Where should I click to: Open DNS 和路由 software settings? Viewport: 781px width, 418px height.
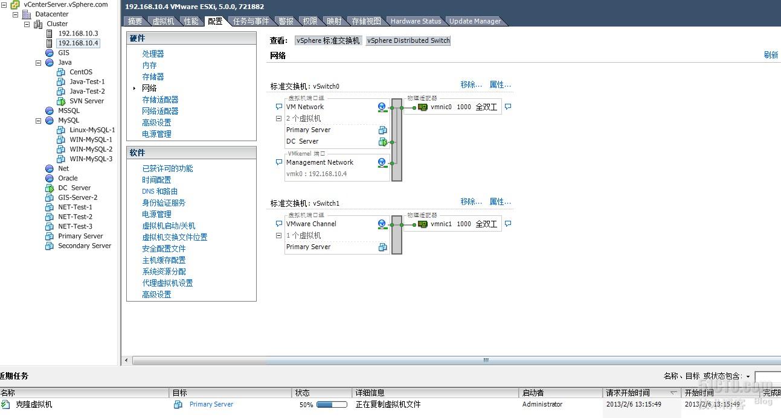click(x=159, y=191)
